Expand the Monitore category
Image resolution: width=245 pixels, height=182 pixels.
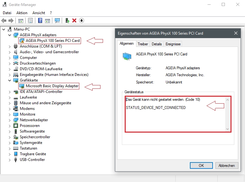click(x=10, y=115)
